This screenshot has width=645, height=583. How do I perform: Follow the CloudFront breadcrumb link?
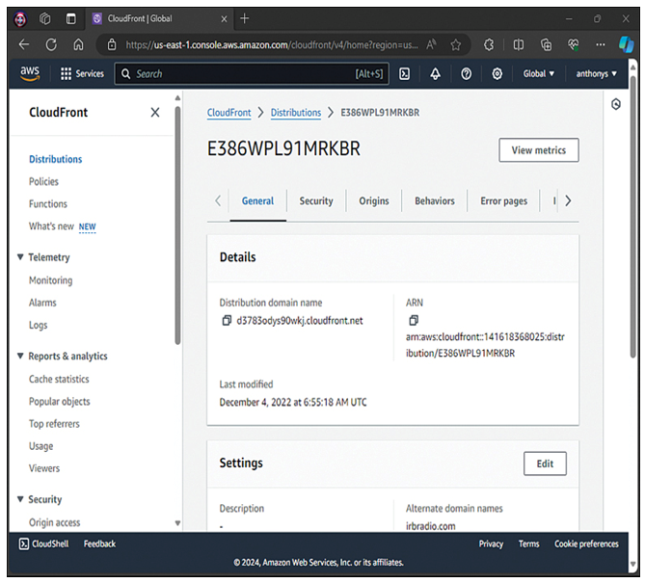(229, 113)
